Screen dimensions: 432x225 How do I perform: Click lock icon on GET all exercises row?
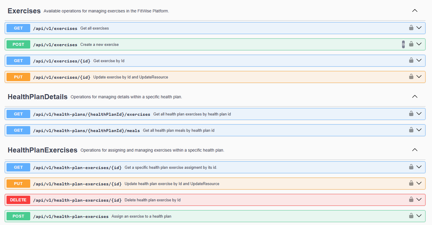point(411,28)
